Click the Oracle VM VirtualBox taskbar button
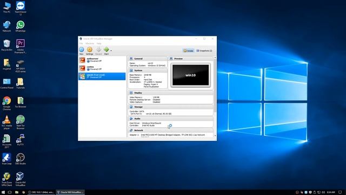The height and width of the screenshot is (195, 346). 70,192
